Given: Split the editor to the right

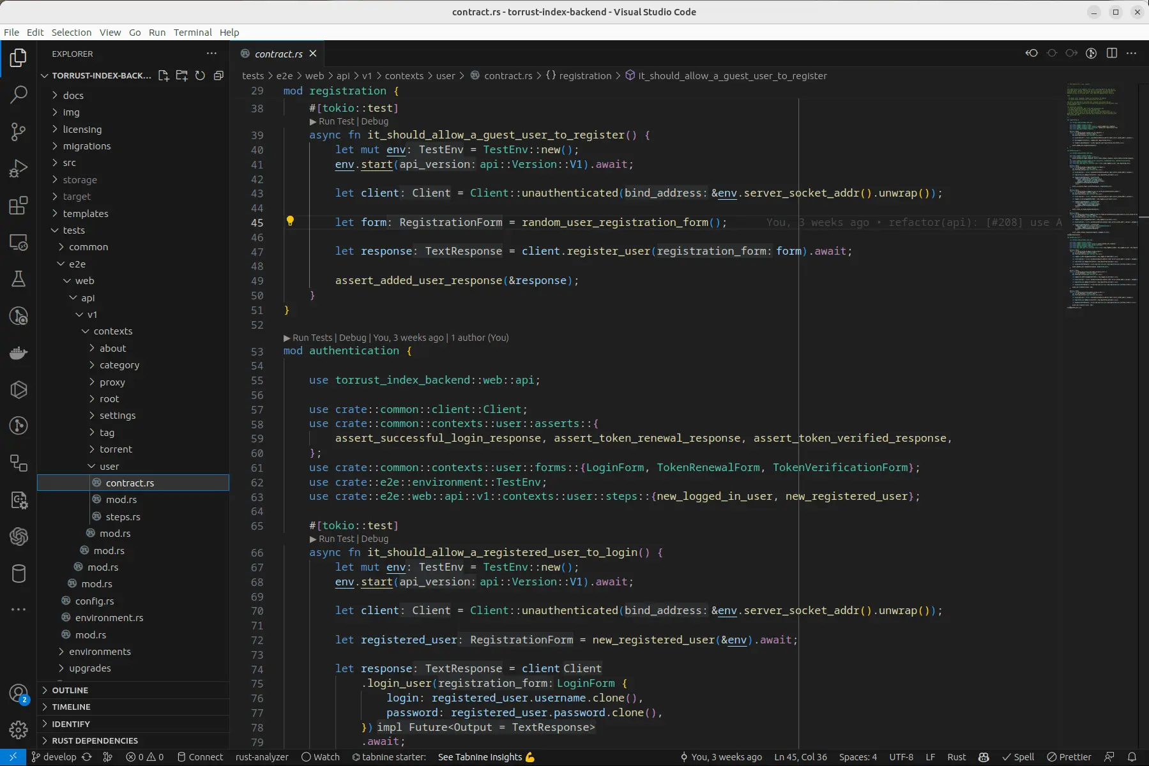Looking at the screenshot, I should point(1112,53).
